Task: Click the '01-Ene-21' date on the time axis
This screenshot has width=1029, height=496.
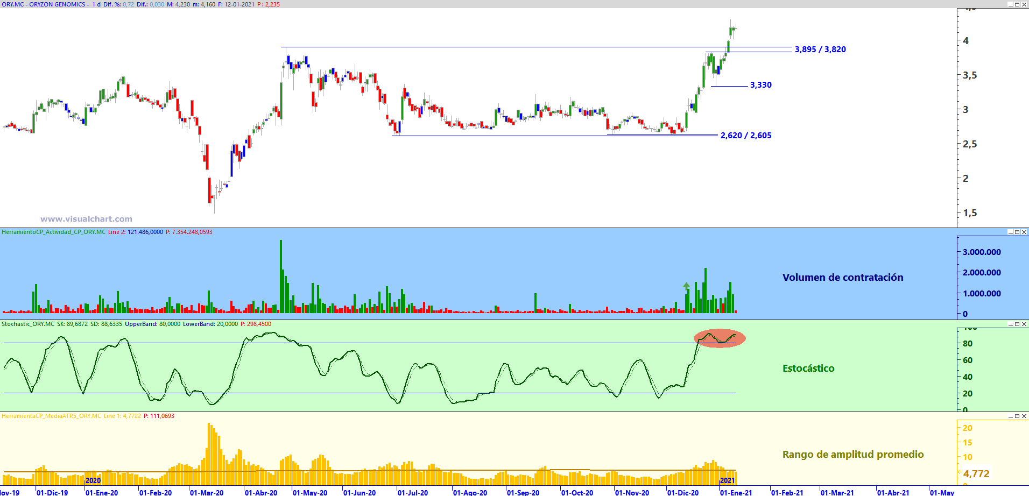Action: [x=736, y=492]
